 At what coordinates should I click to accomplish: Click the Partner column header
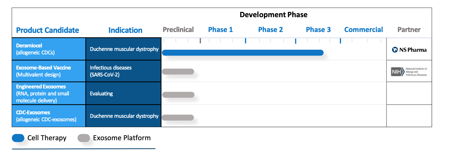pos(409,30)
